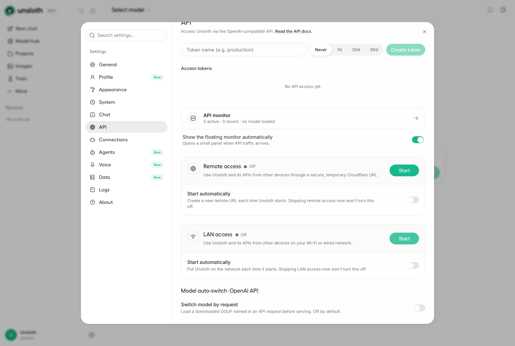The width and height of the screenshot is (515, 346).
Task: Click the settings gear icon near the user profile
Action: click(92, 335)
